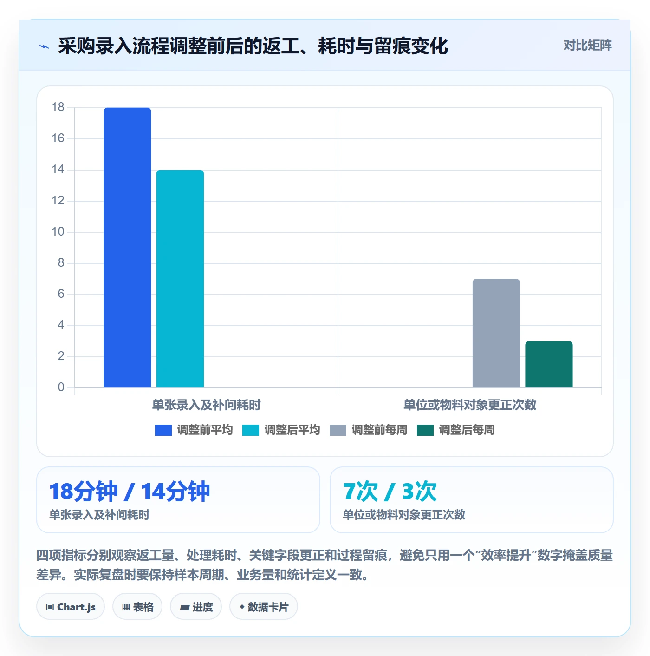The image size is (650, 656).
Task: Click the dark green bar with value 3
Action: [x=549, y=364]
